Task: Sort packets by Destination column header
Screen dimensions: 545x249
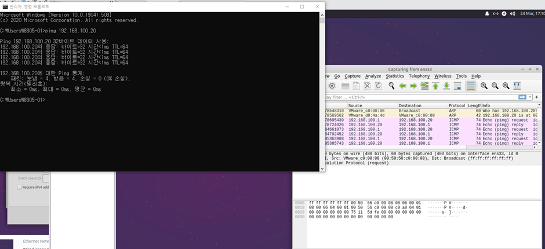Action: coord(423,105)
